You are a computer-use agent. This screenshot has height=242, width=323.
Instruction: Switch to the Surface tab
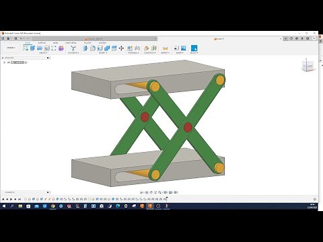click(42, 43)
